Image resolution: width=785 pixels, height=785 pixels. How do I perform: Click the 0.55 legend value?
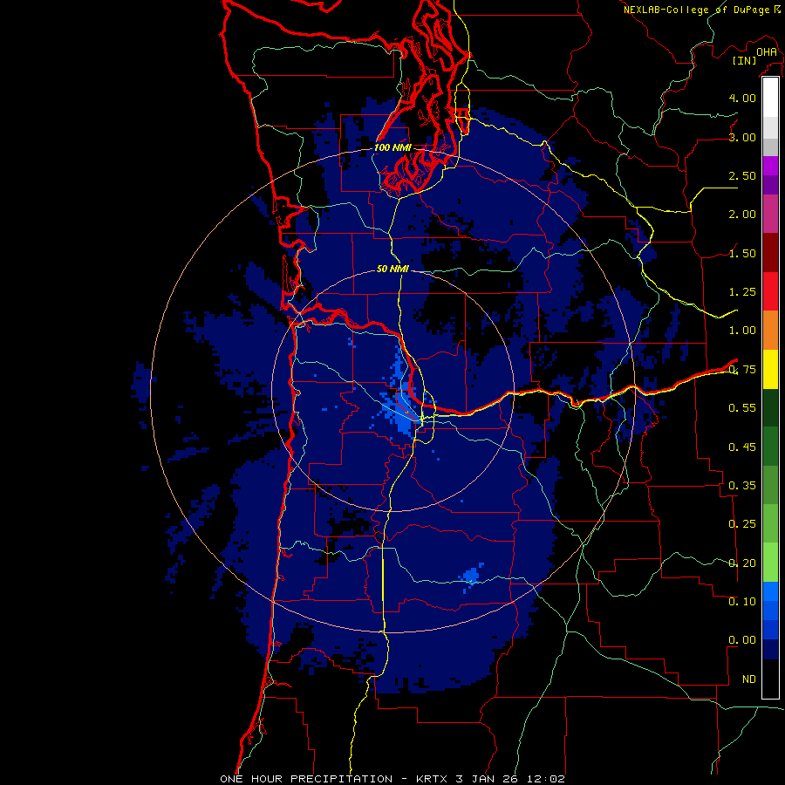point(742,408)
